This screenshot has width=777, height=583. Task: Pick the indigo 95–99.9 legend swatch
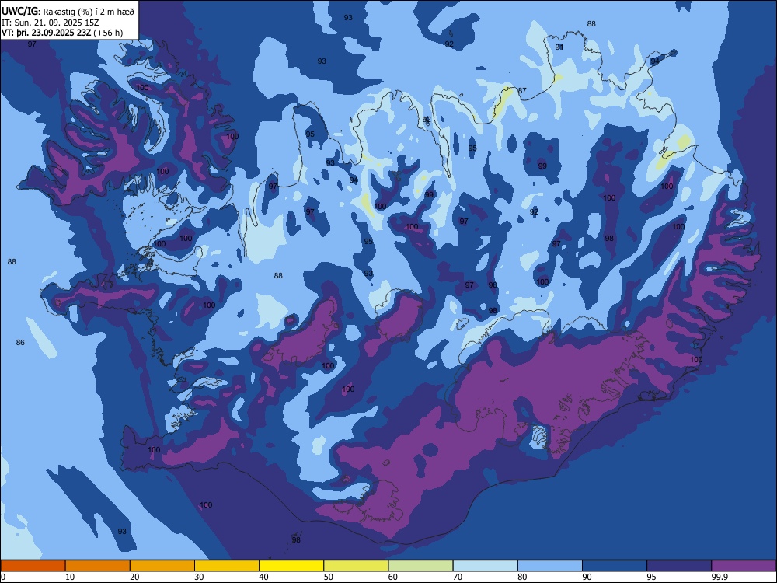click(x=679, y=566)
